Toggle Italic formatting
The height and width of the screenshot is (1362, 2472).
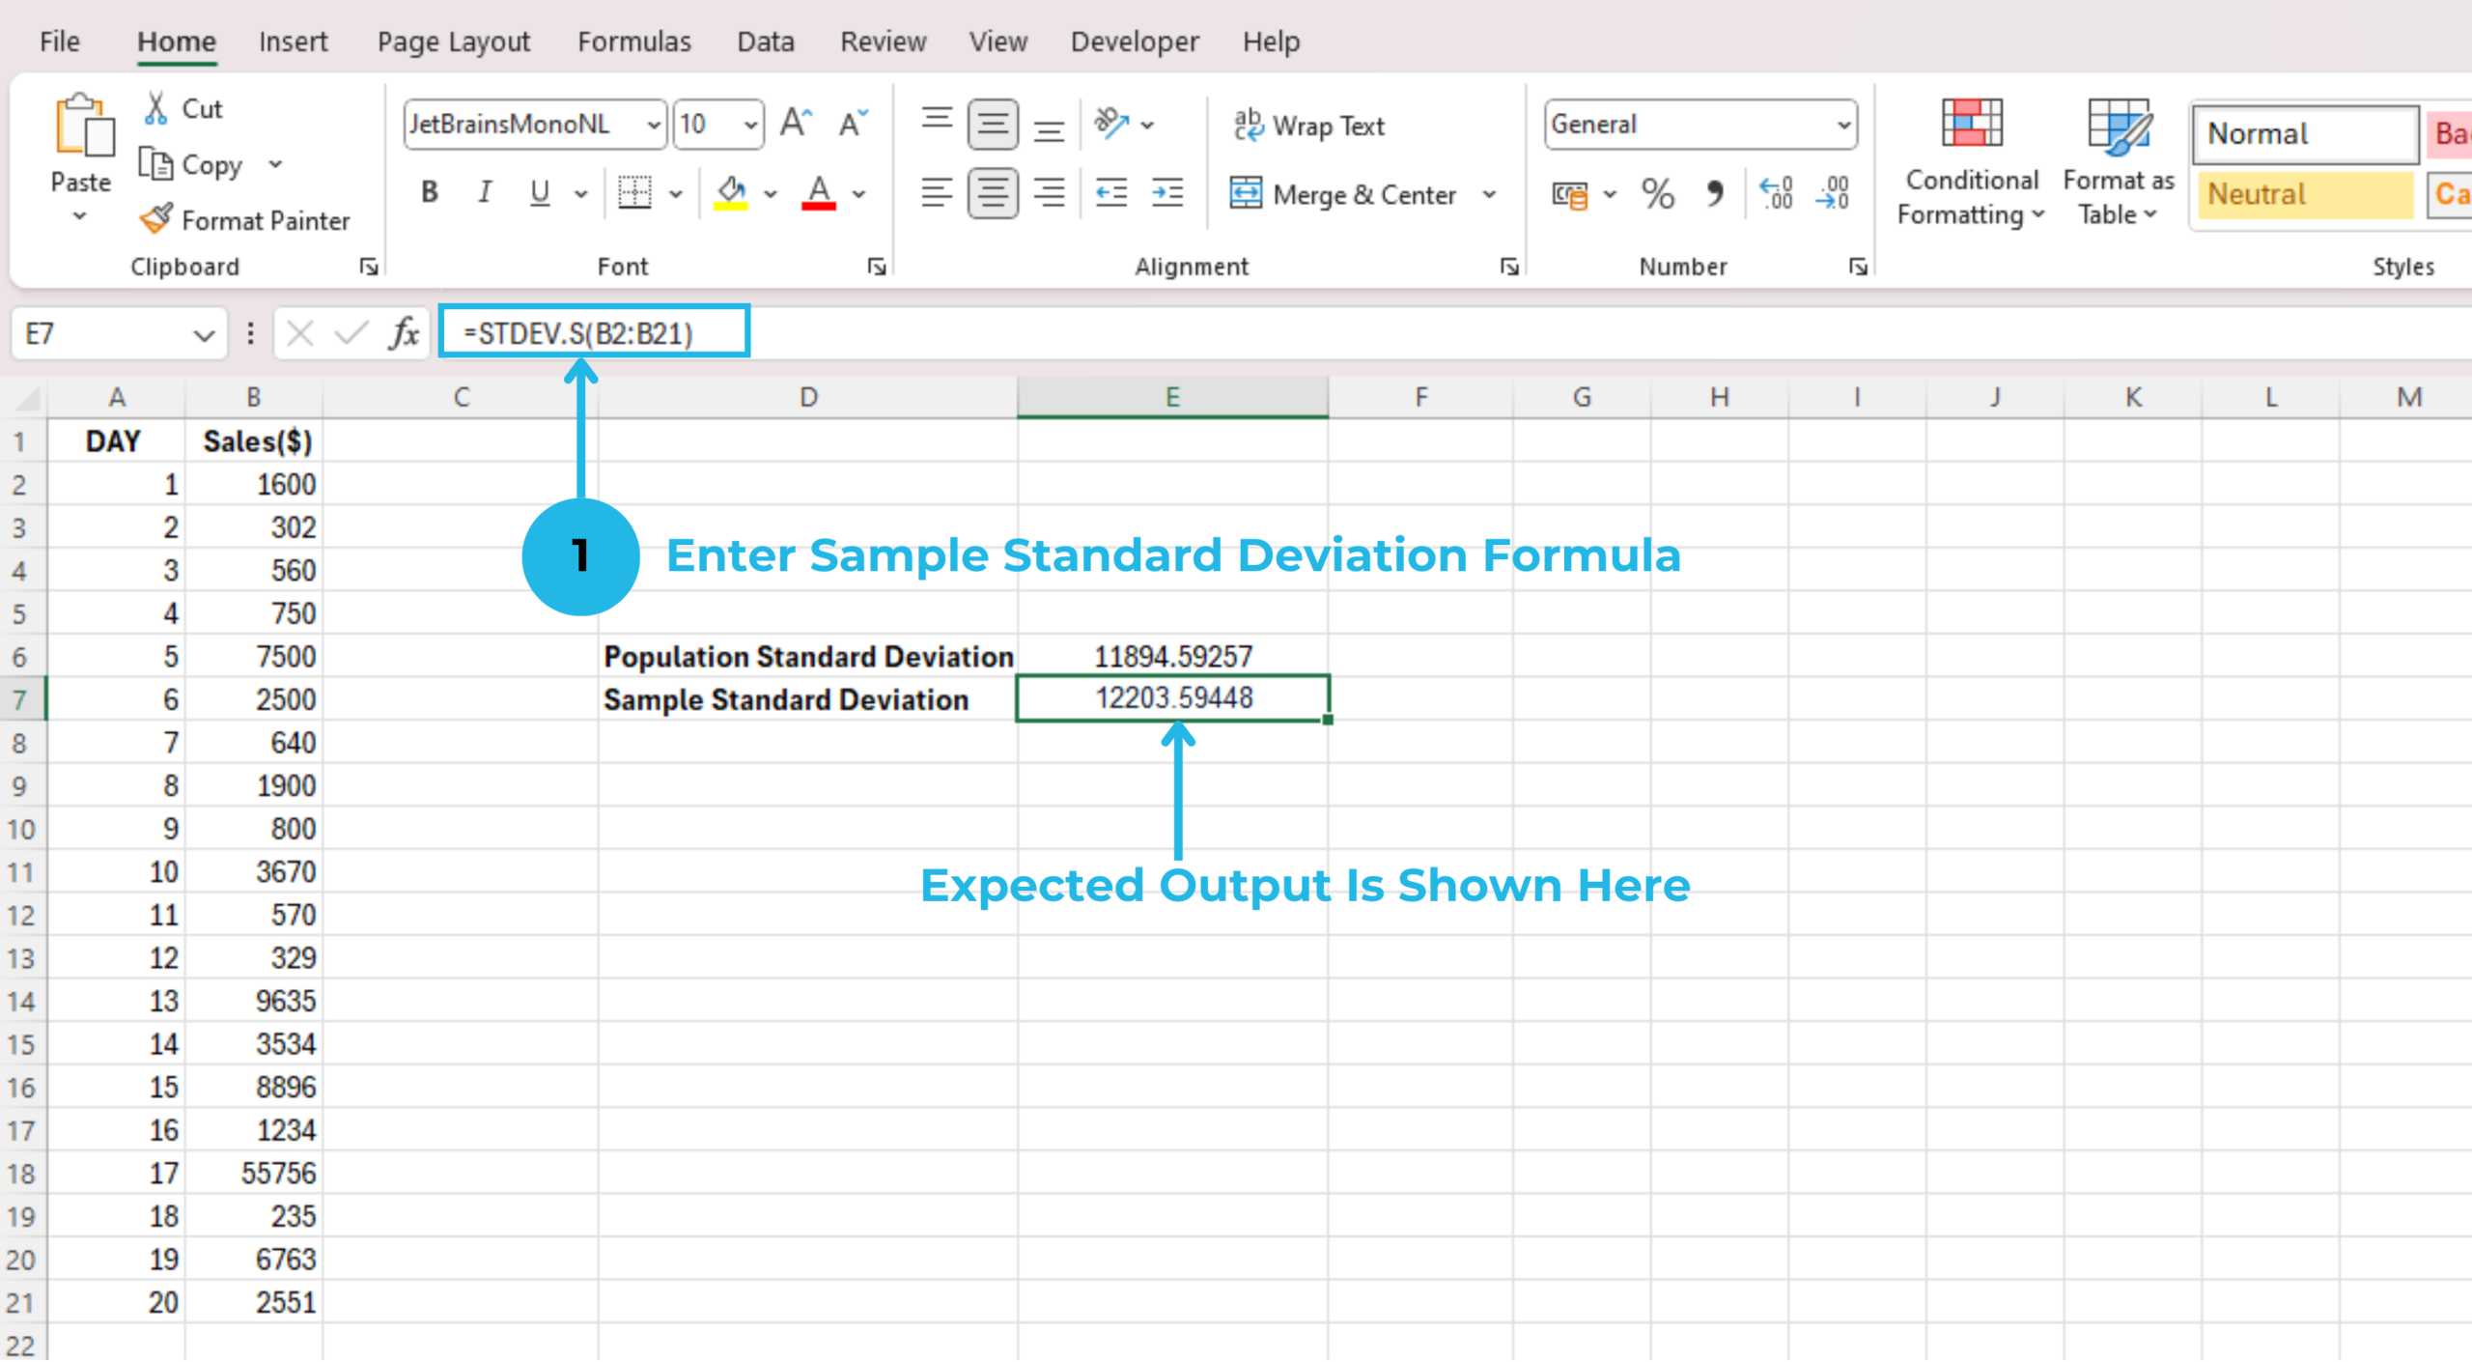(485, 193)
